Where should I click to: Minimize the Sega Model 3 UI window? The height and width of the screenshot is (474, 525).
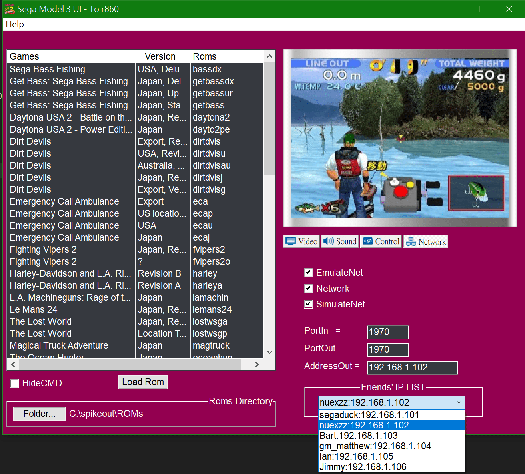click(444, 9)
